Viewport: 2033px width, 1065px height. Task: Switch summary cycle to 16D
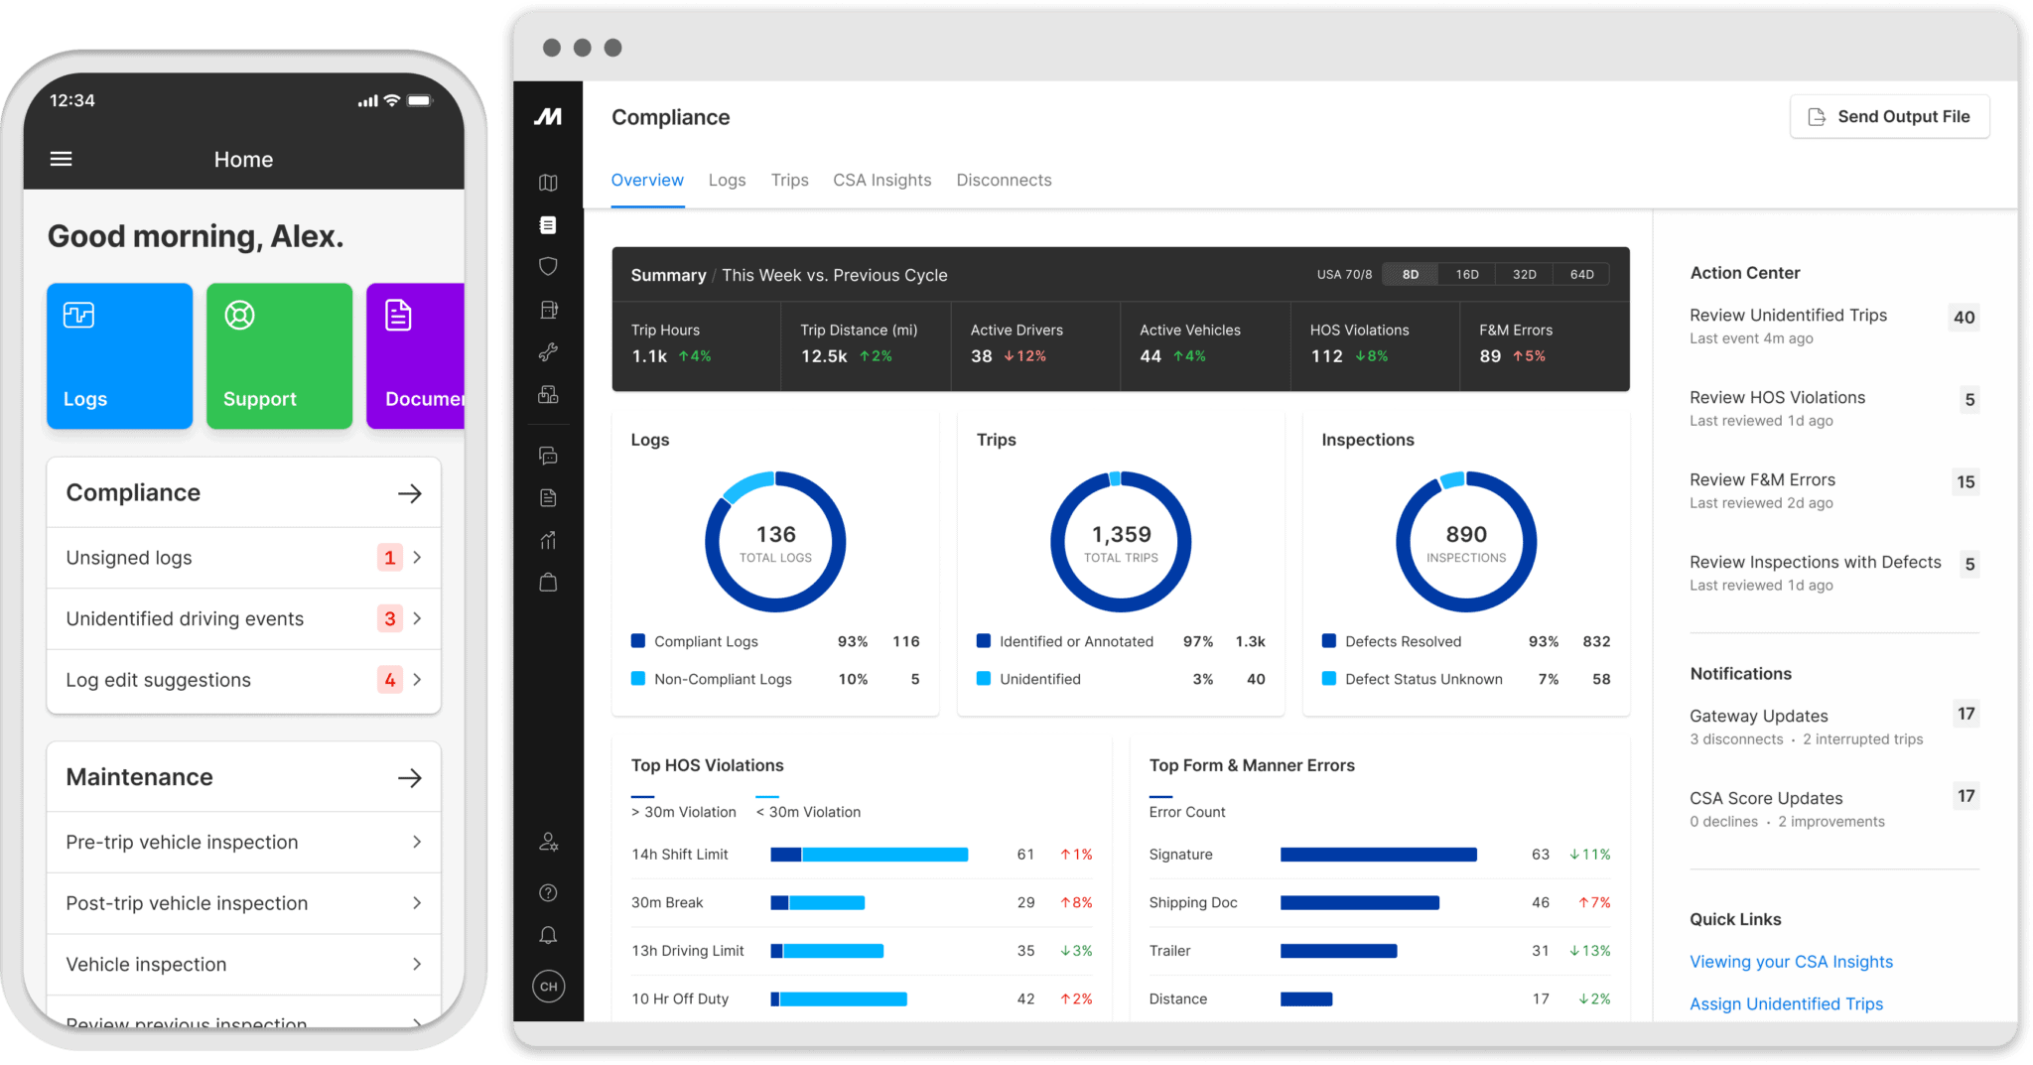1466,275
